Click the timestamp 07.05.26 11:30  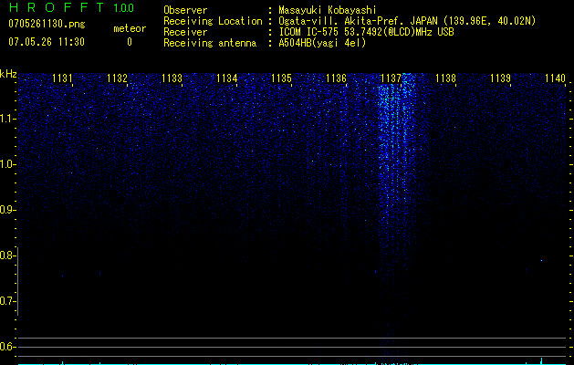tap(47, 42)
